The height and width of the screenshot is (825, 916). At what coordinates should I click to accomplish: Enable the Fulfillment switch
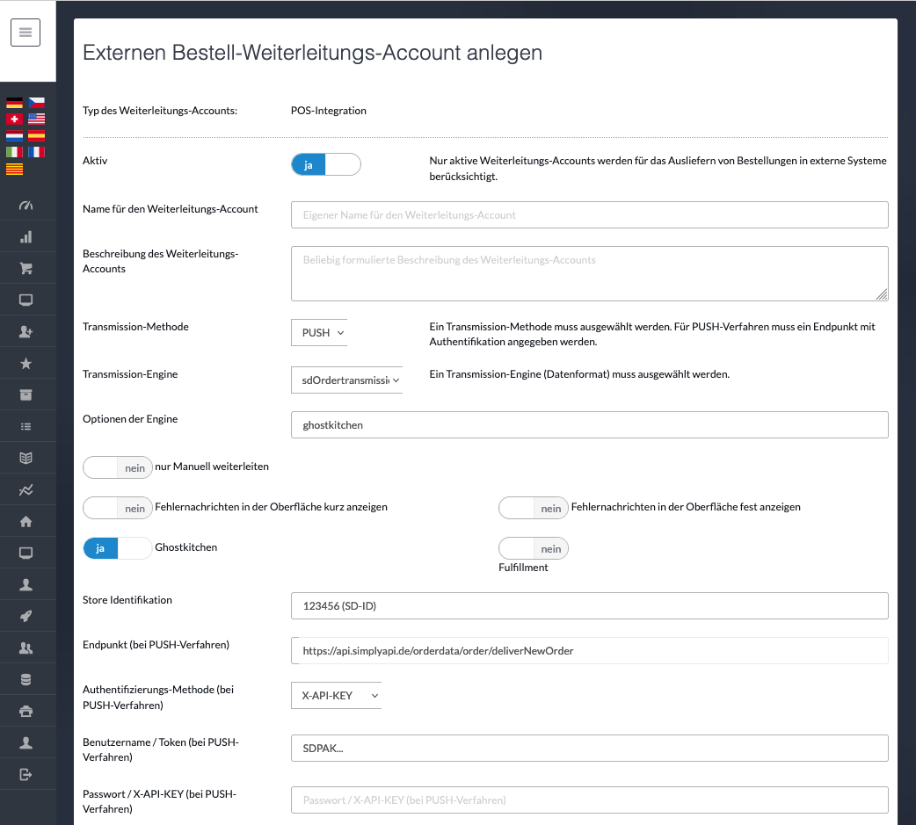tap(534, 548)
